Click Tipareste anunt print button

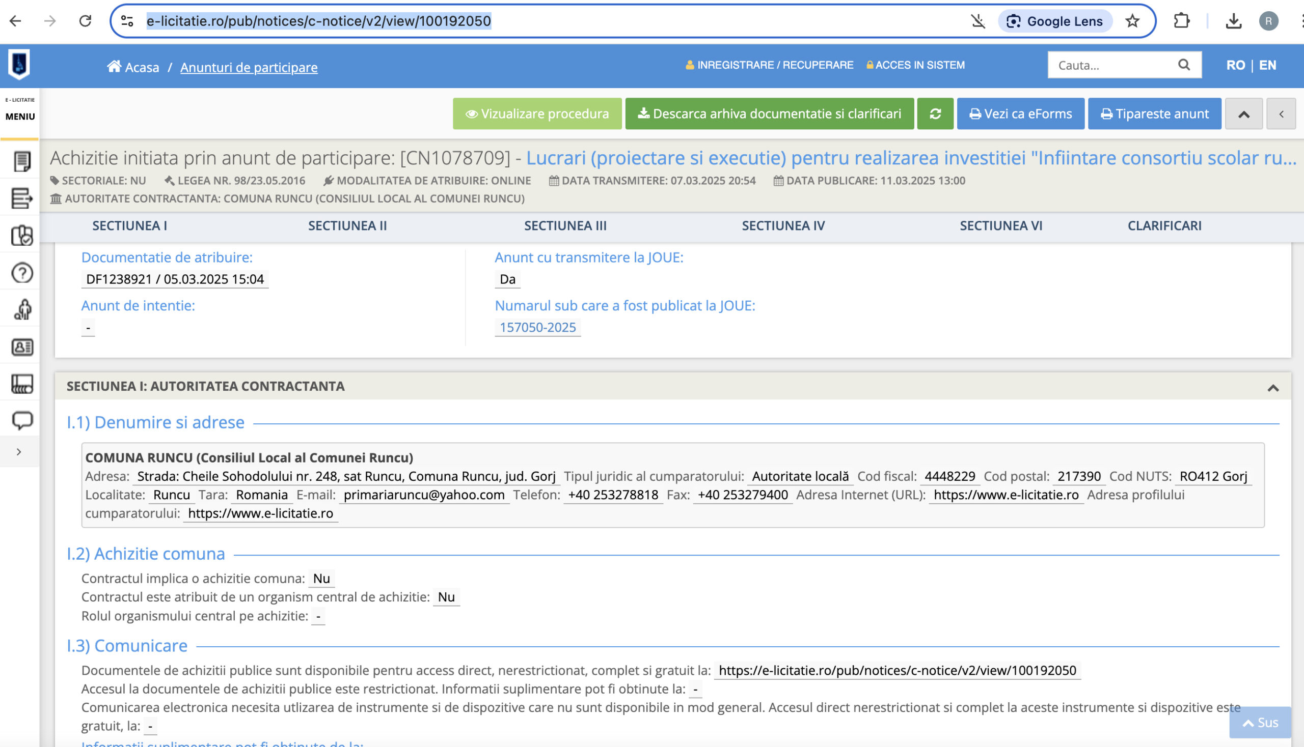1154,113
